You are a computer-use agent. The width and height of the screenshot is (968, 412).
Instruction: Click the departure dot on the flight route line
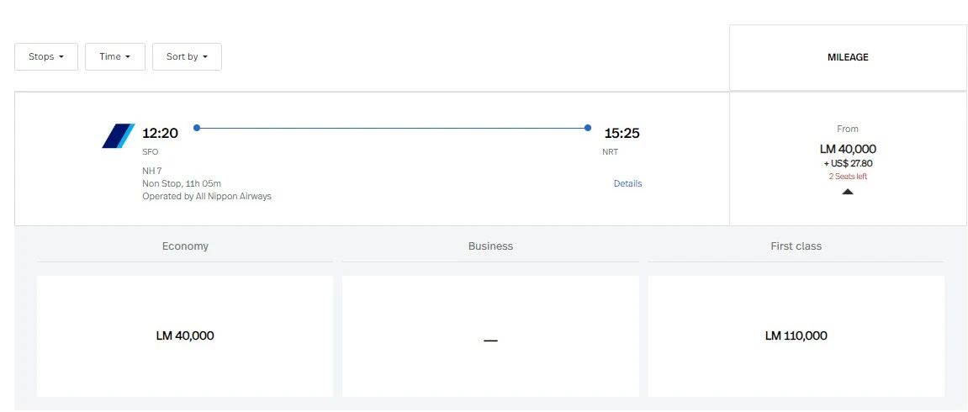pyautogui.click(x=197, y=128)
